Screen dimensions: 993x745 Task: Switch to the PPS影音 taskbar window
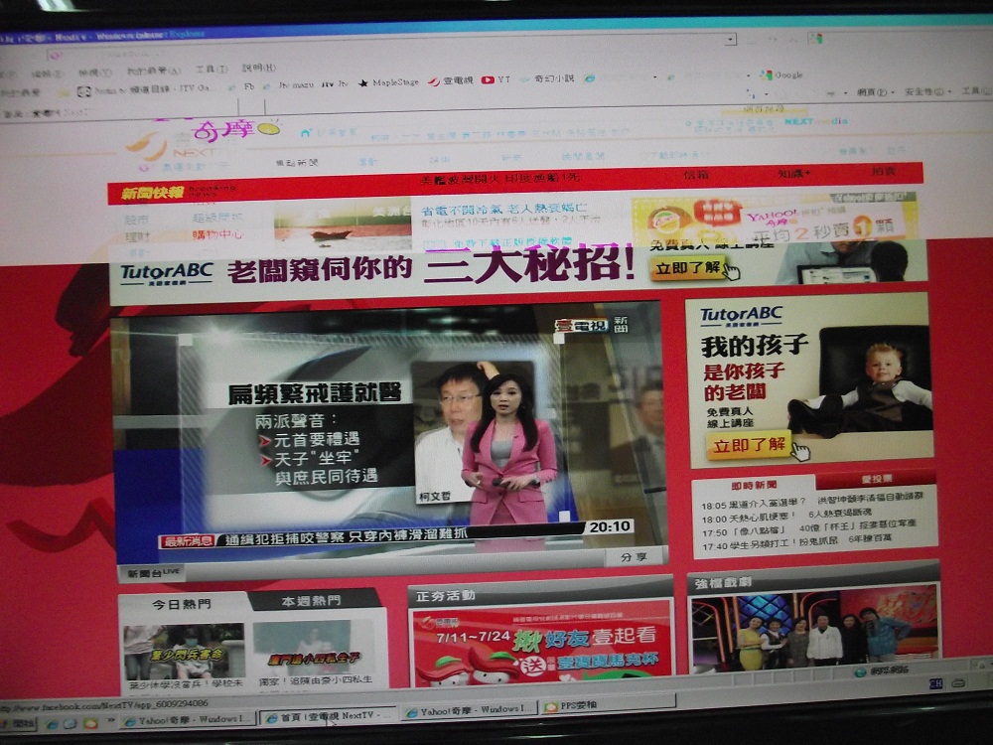tap(608, 704)
